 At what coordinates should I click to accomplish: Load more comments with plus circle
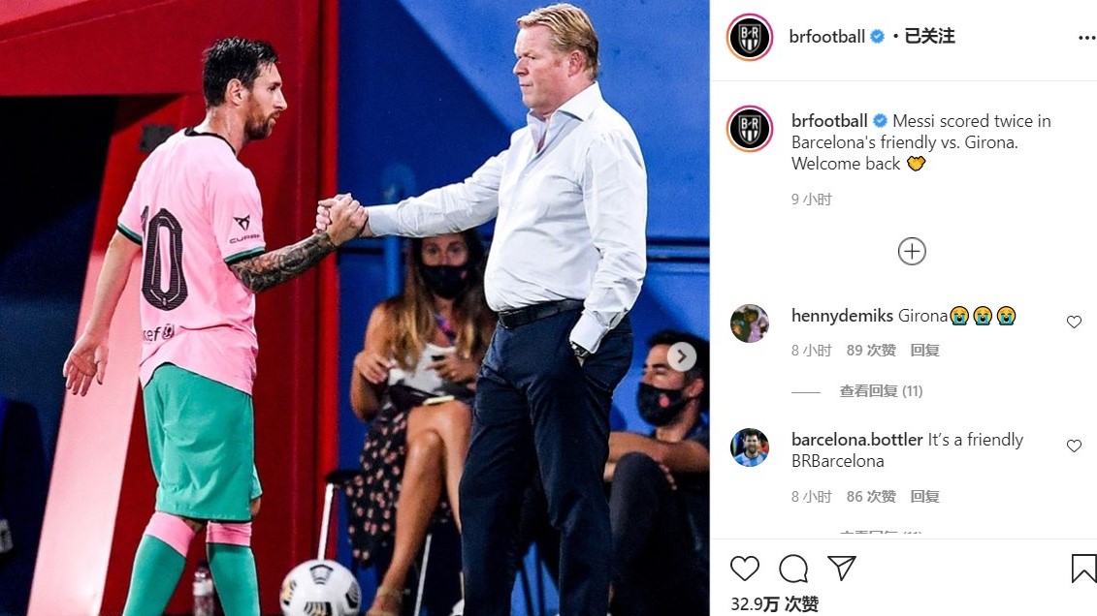912,251
